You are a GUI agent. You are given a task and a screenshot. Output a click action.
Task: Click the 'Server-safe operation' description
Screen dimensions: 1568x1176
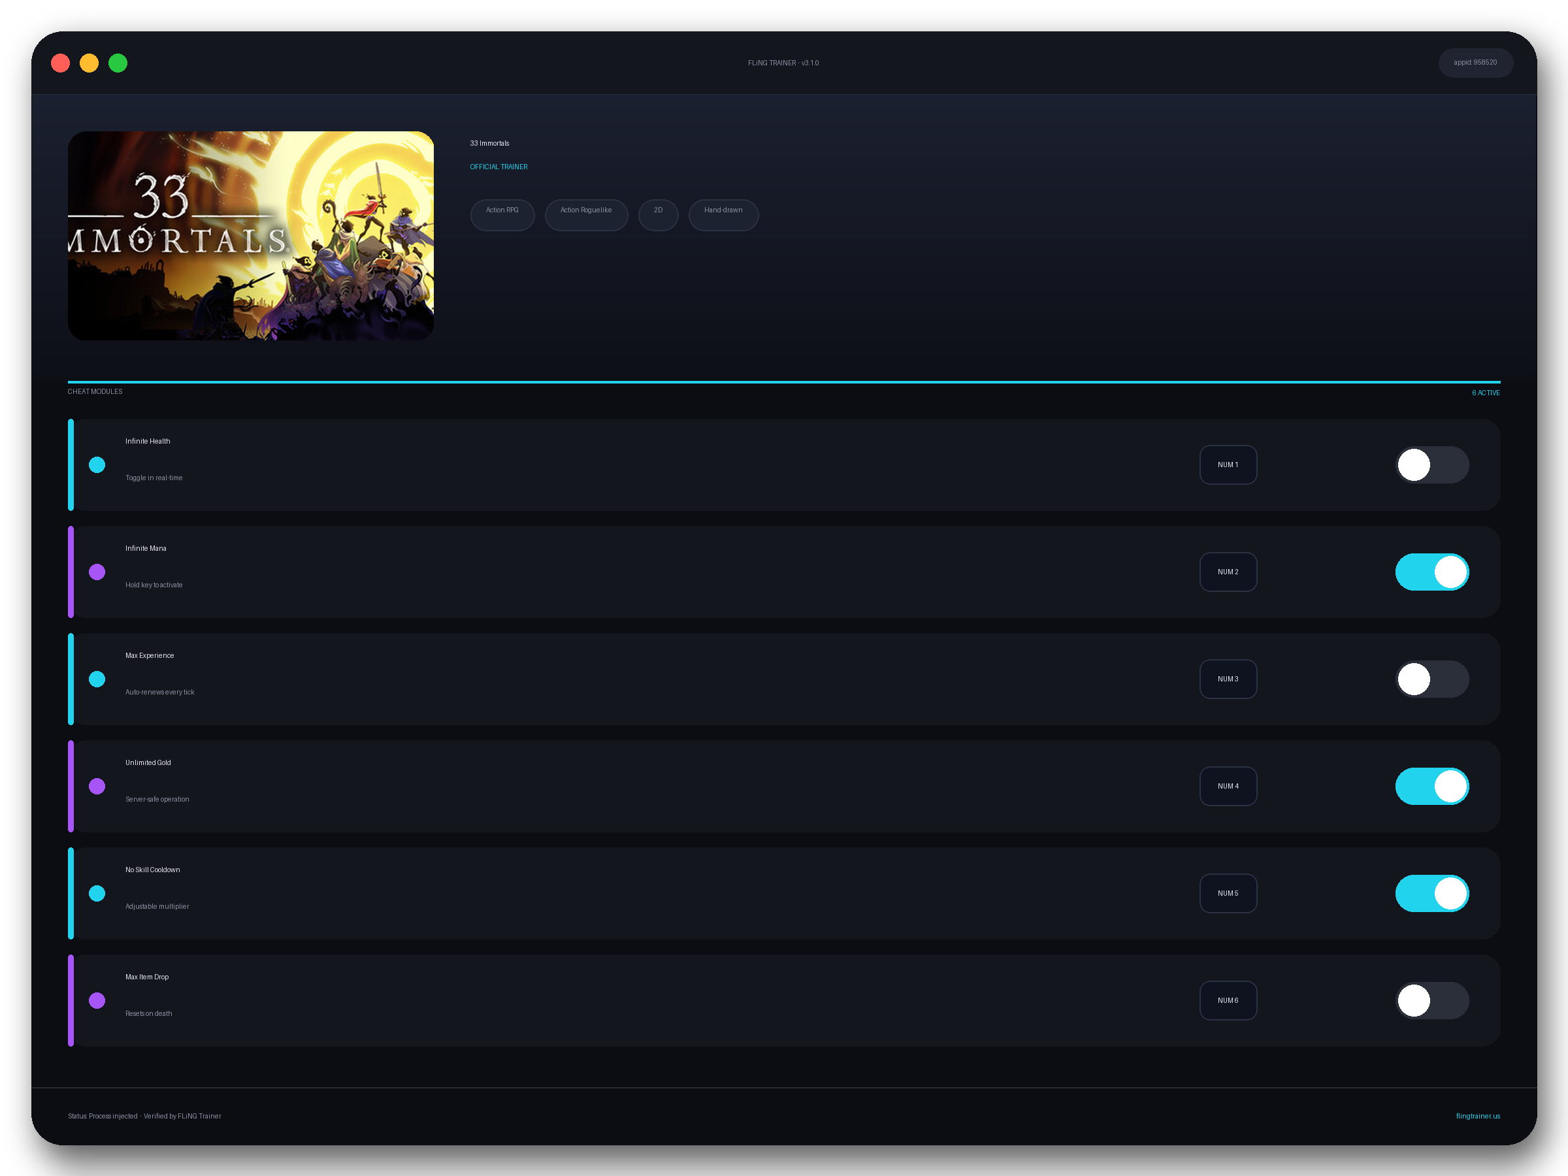click(157, 799)
